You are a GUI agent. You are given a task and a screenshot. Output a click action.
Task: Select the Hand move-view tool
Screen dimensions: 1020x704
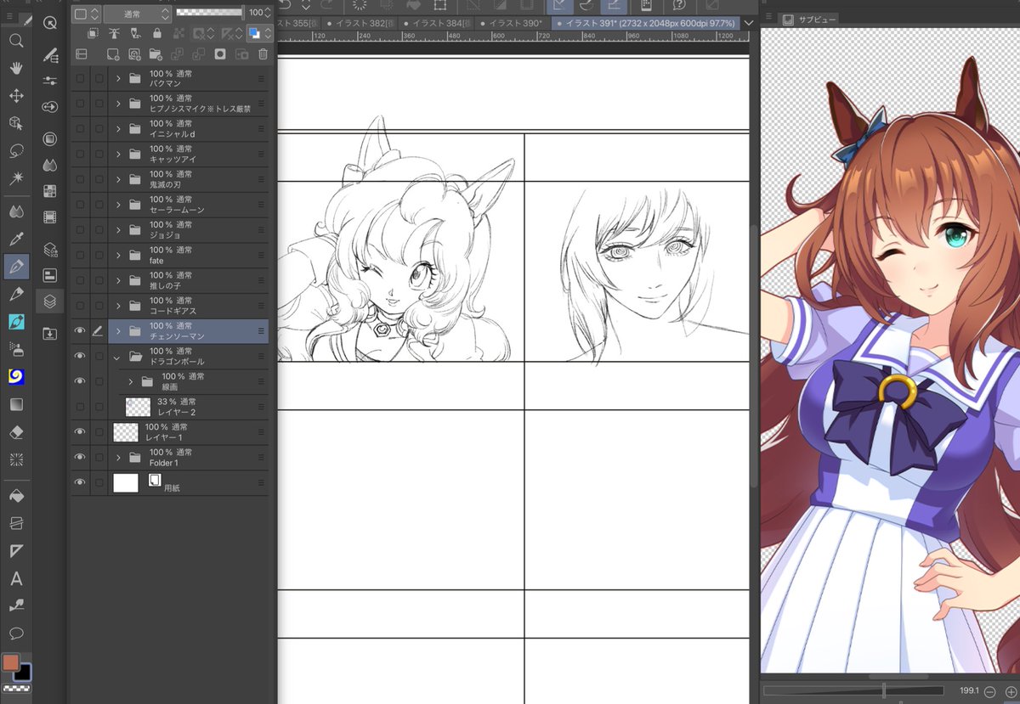coord(16,68)
